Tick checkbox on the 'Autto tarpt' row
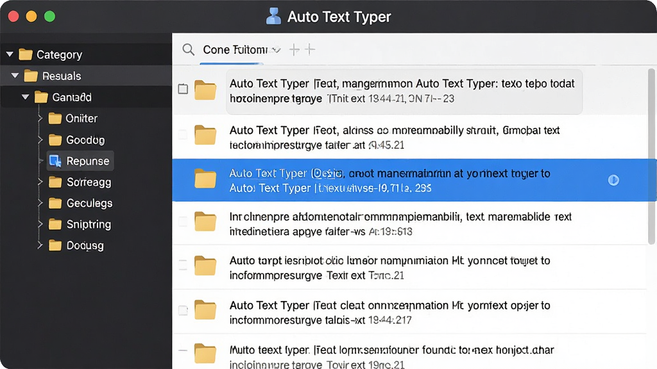 pos(183,265)
